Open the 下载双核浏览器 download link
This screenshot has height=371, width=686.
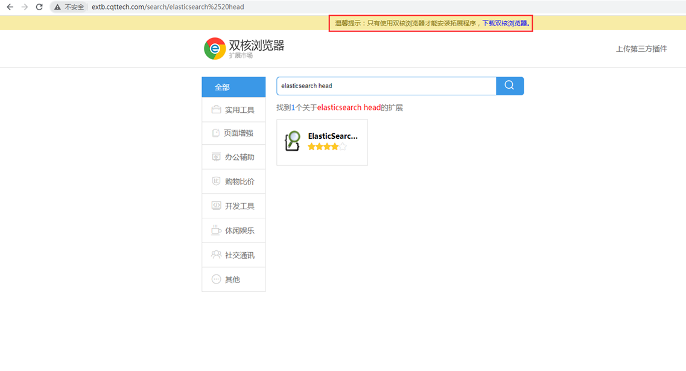pyautogui.click(x=506, y=23)
